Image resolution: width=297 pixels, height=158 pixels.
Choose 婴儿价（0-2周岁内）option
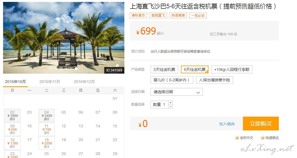[x=172, y=80]
